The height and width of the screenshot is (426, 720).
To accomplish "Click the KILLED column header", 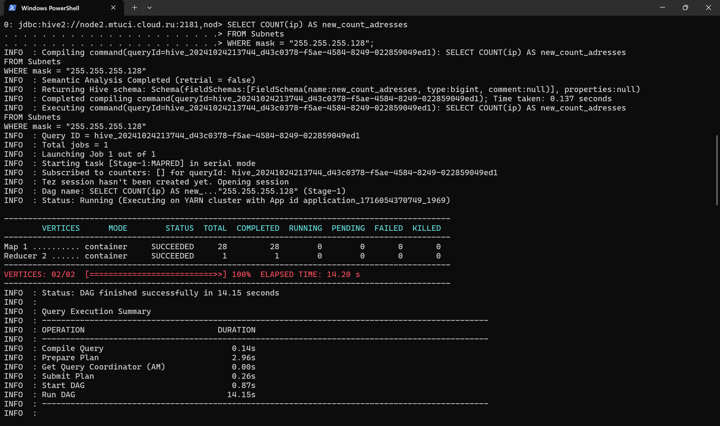I will [x=426, y=228].
